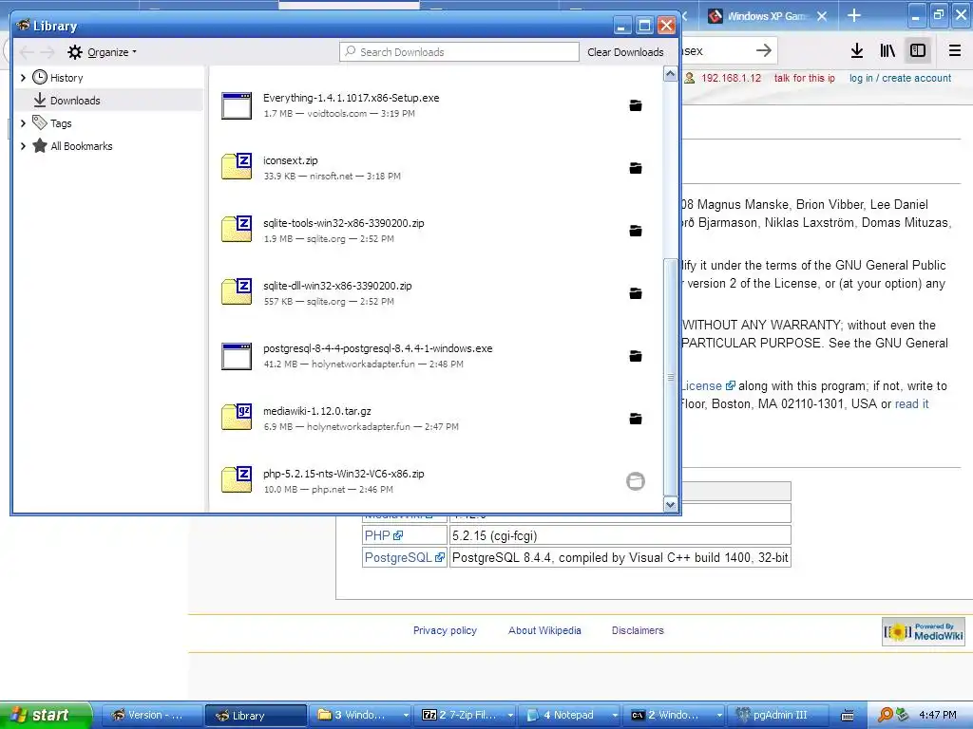This screenshot has width=973, height=729.
Task: Open containing folder for sqlite-dll-win32-x86-3390200.zip
Action: pos(636,293)
